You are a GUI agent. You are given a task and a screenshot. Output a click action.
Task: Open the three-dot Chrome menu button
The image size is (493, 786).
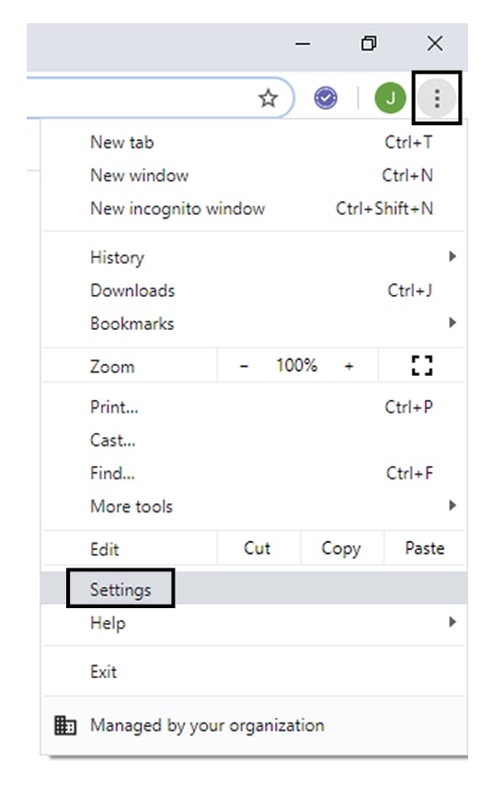coord(437,99)
